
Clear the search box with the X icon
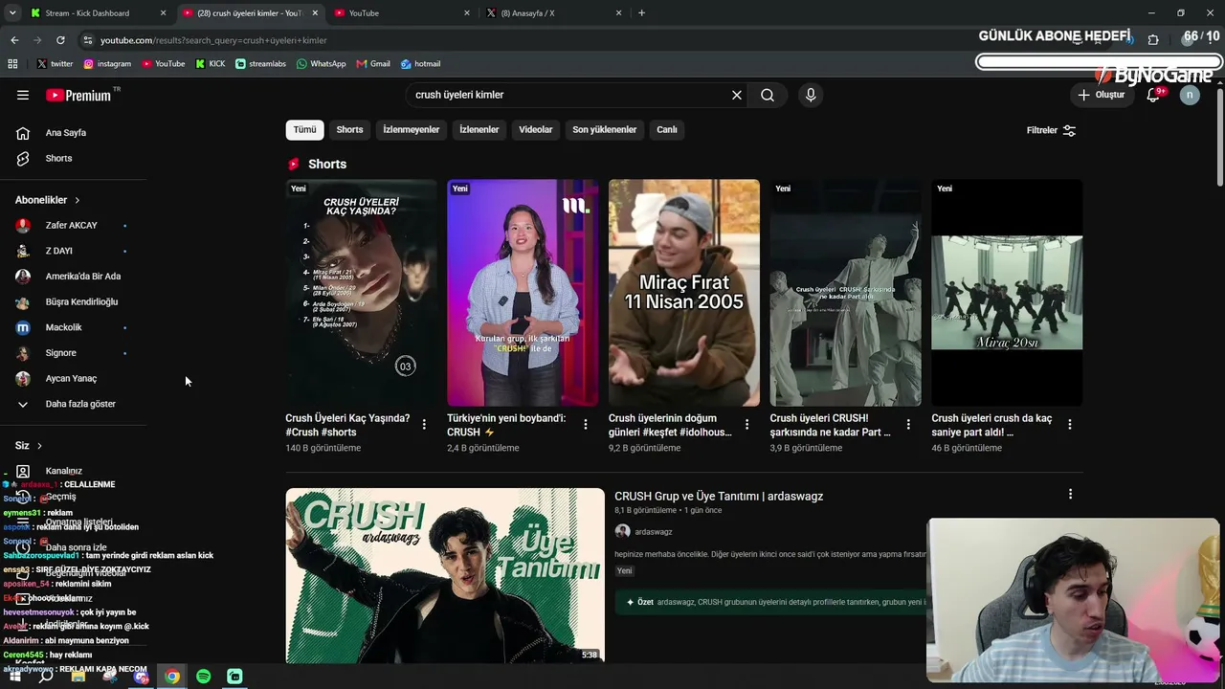[x=737, y=95]
